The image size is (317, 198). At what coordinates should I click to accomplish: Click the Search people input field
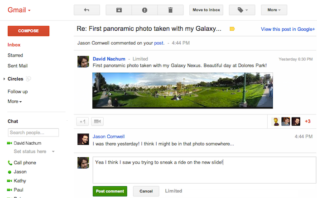point(34,132)
